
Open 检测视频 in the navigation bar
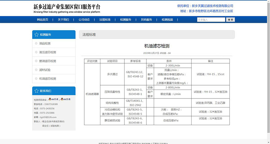coord(167,20)
